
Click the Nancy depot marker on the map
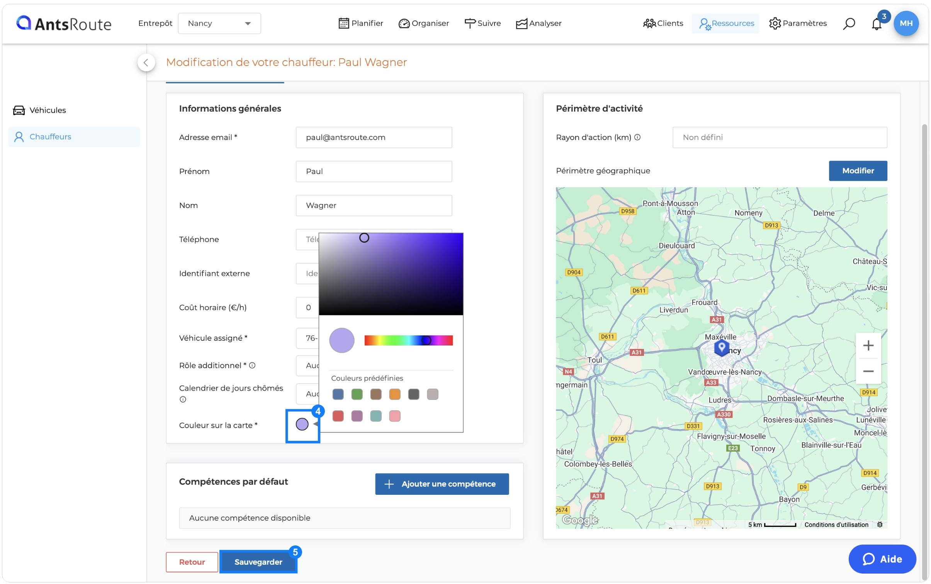(721, 347)
